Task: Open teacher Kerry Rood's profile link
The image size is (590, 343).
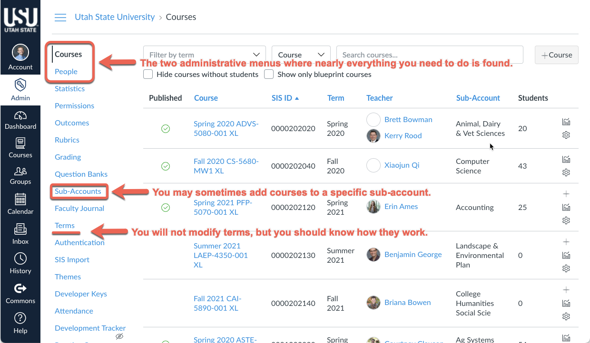Action: click(403, 135)
